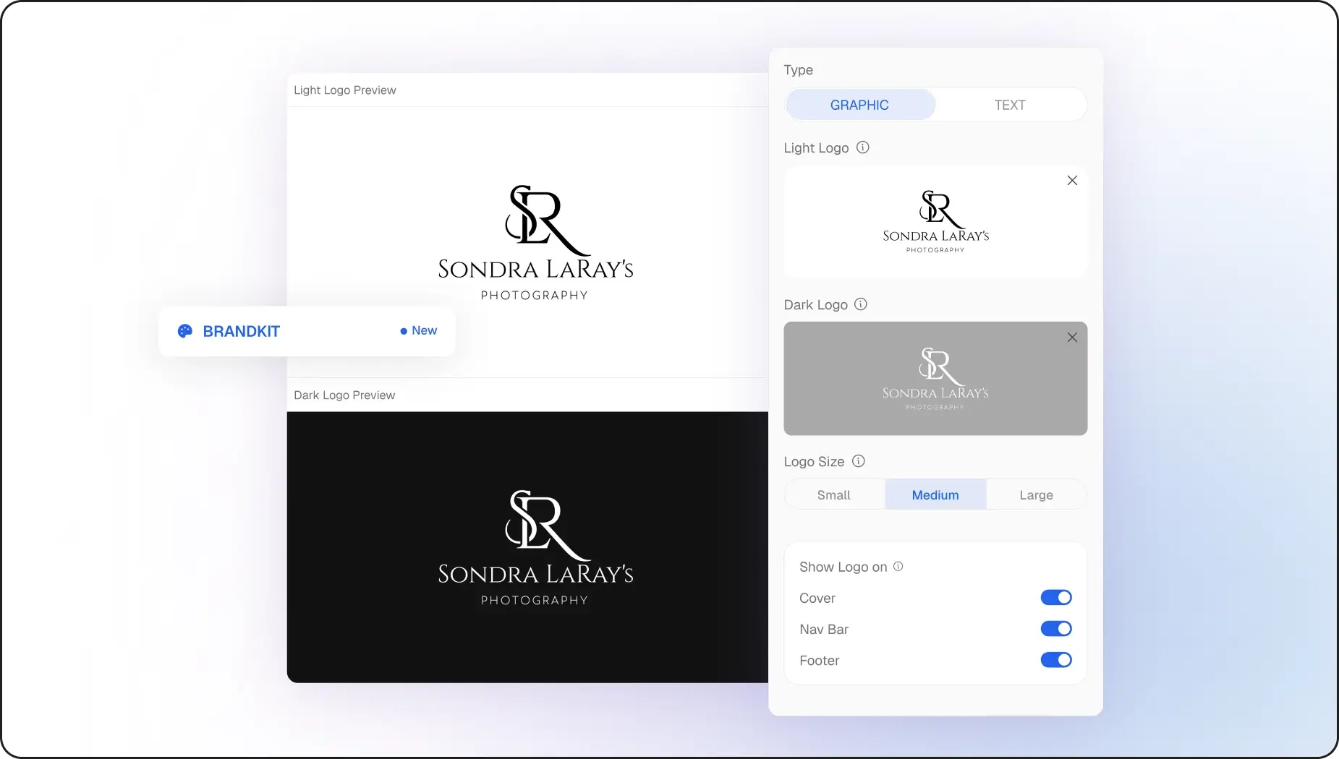This screenshot has height=759, width=1339.
Task: Switch logo type to TEXT
Action: (x=1010, y=105)
